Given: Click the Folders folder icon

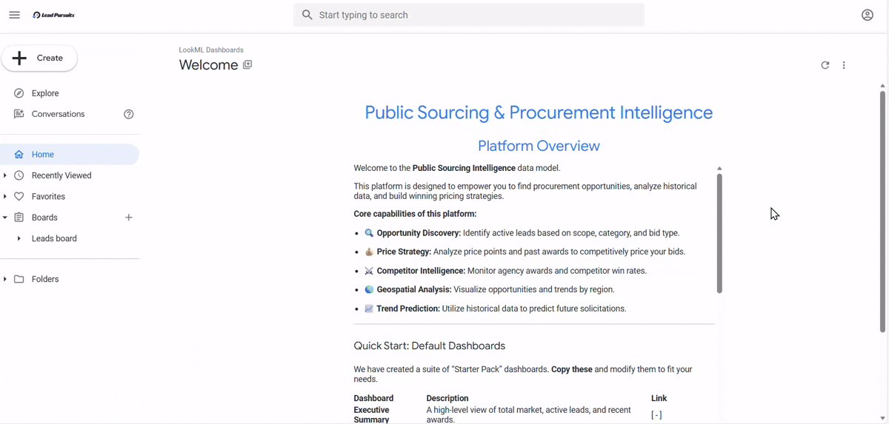Looking at the screenshot, I should pyautogui.click(x=19, y=279).
